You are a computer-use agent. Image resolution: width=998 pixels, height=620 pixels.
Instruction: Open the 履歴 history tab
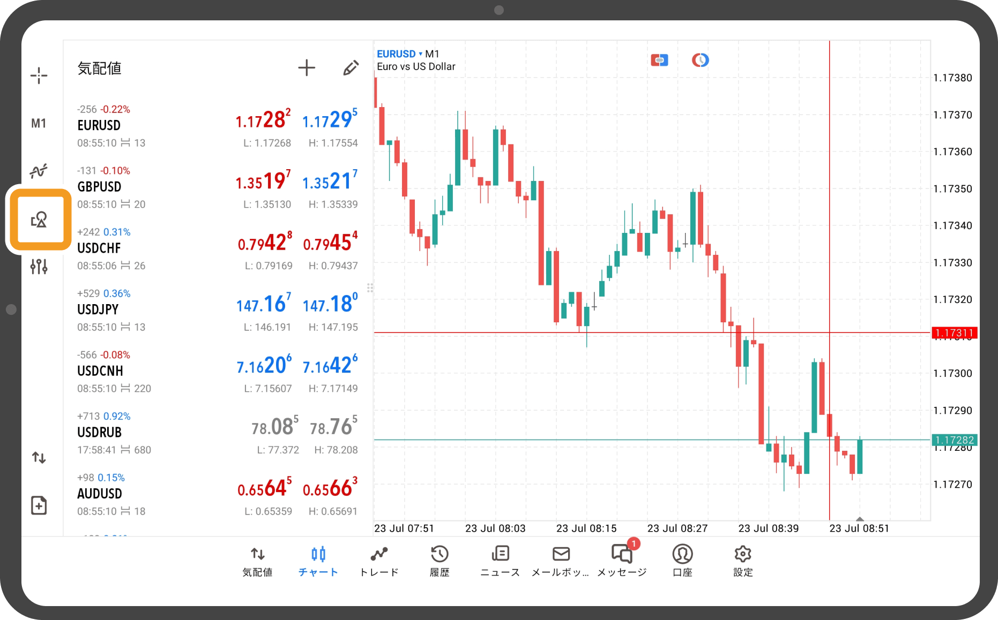point(440,561)
